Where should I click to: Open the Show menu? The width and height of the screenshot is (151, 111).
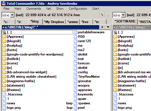(x=60, y=9)
